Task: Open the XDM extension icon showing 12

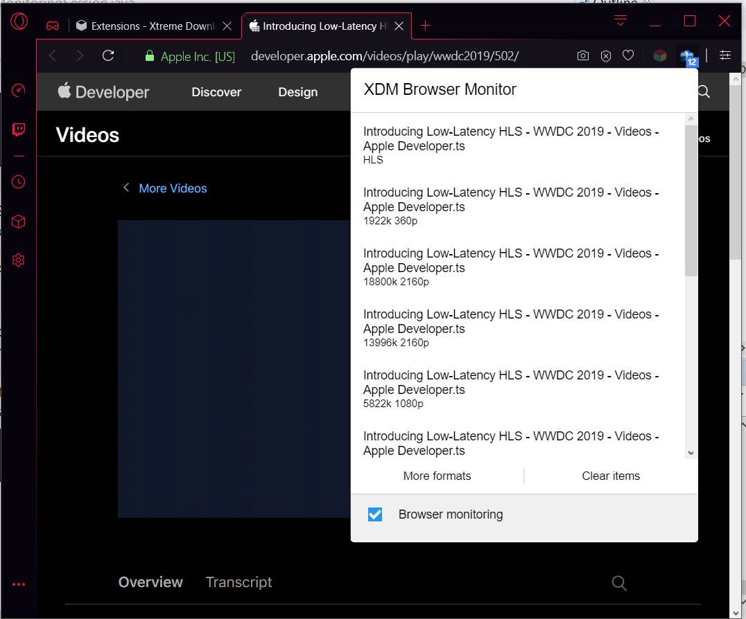Action: (686, 55)
